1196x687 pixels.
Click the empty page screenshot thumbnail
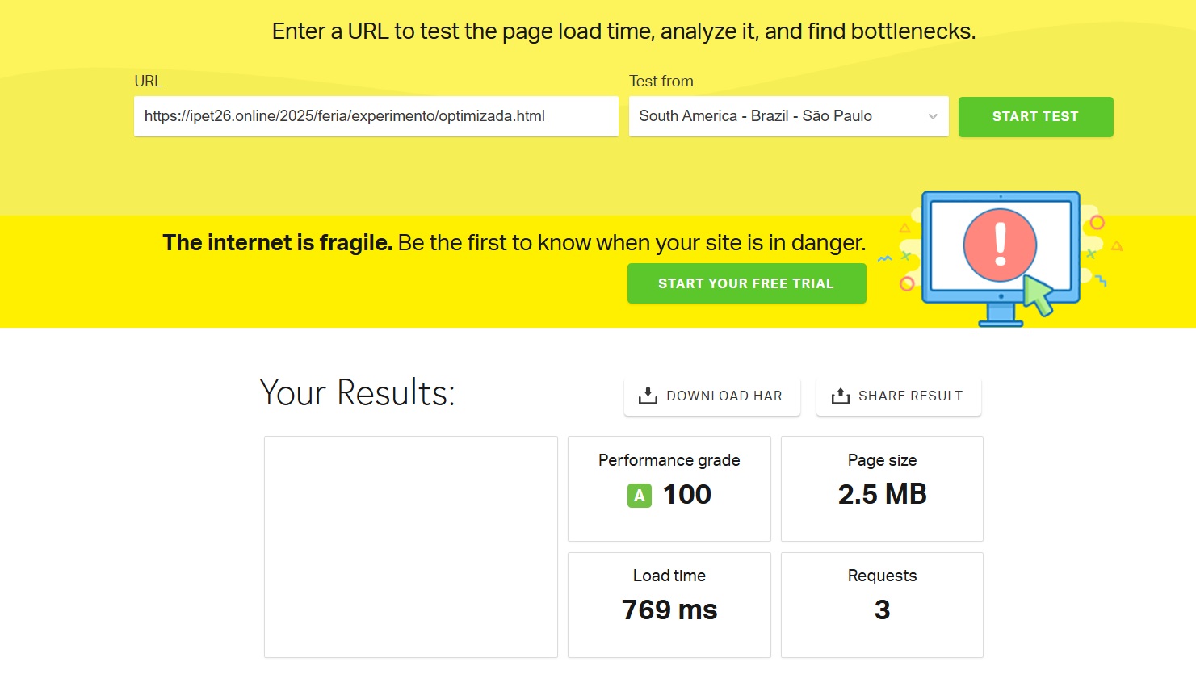[410, 547]
